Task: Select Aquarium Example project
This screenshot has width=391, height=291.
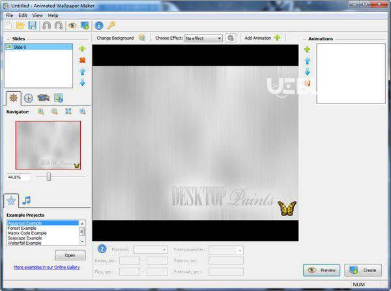Action: [43, 223]
